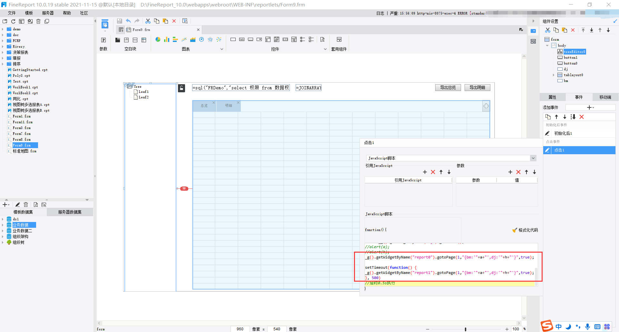The width and height of the screenshot is (619, 332).
Task: Click the 导出明细 button on the form
Action: (477, 87)
